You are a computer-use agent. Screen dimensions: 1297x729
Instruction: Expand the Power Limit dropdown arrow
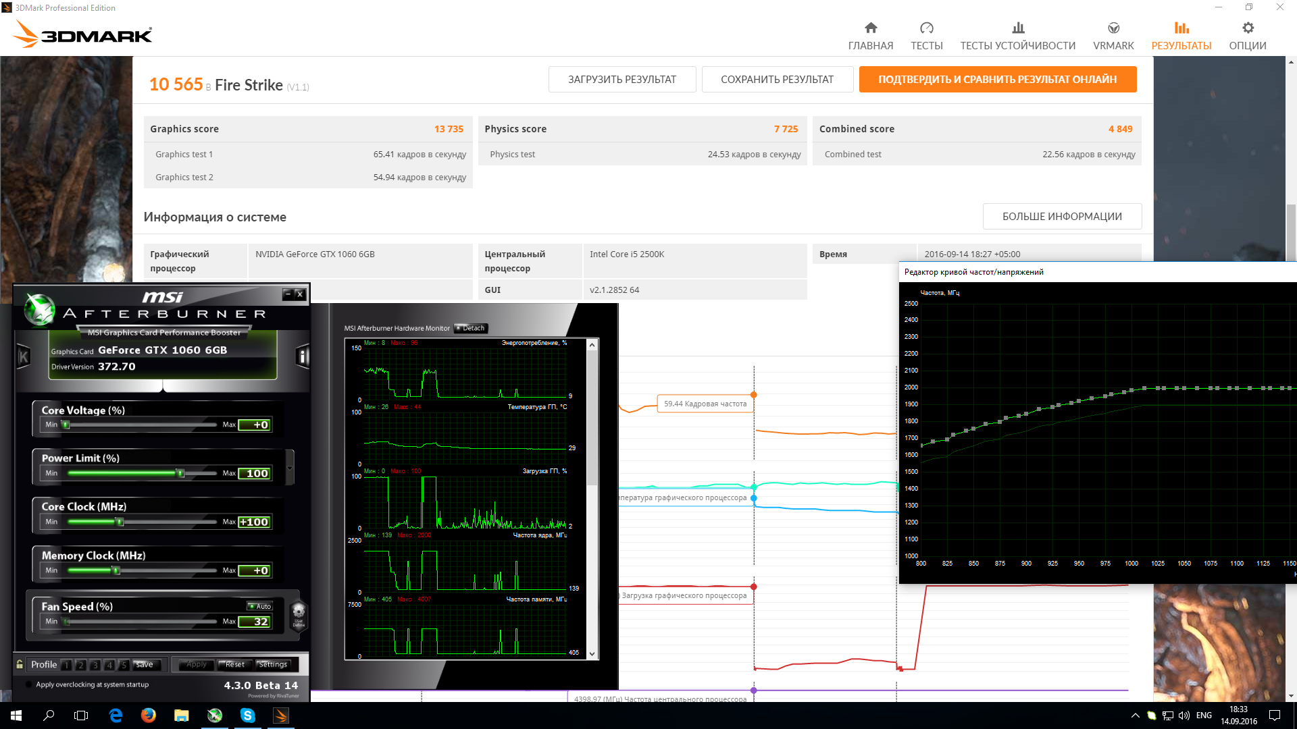[290, 467]
